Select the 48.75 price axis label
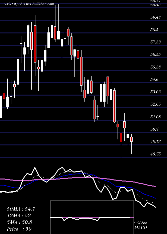 [156, 154]
